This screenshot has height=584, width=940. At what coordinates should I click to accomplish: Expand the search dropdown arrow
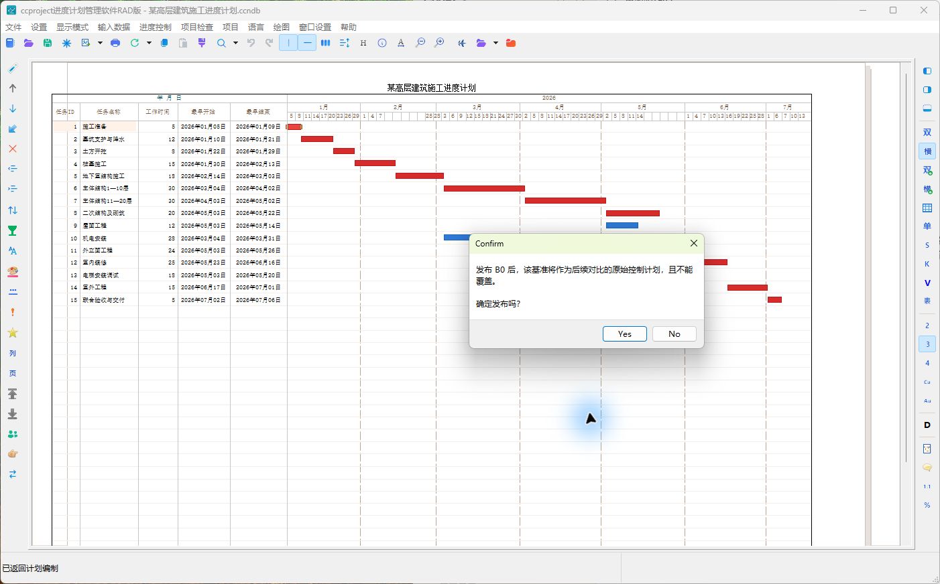(235, 43)
